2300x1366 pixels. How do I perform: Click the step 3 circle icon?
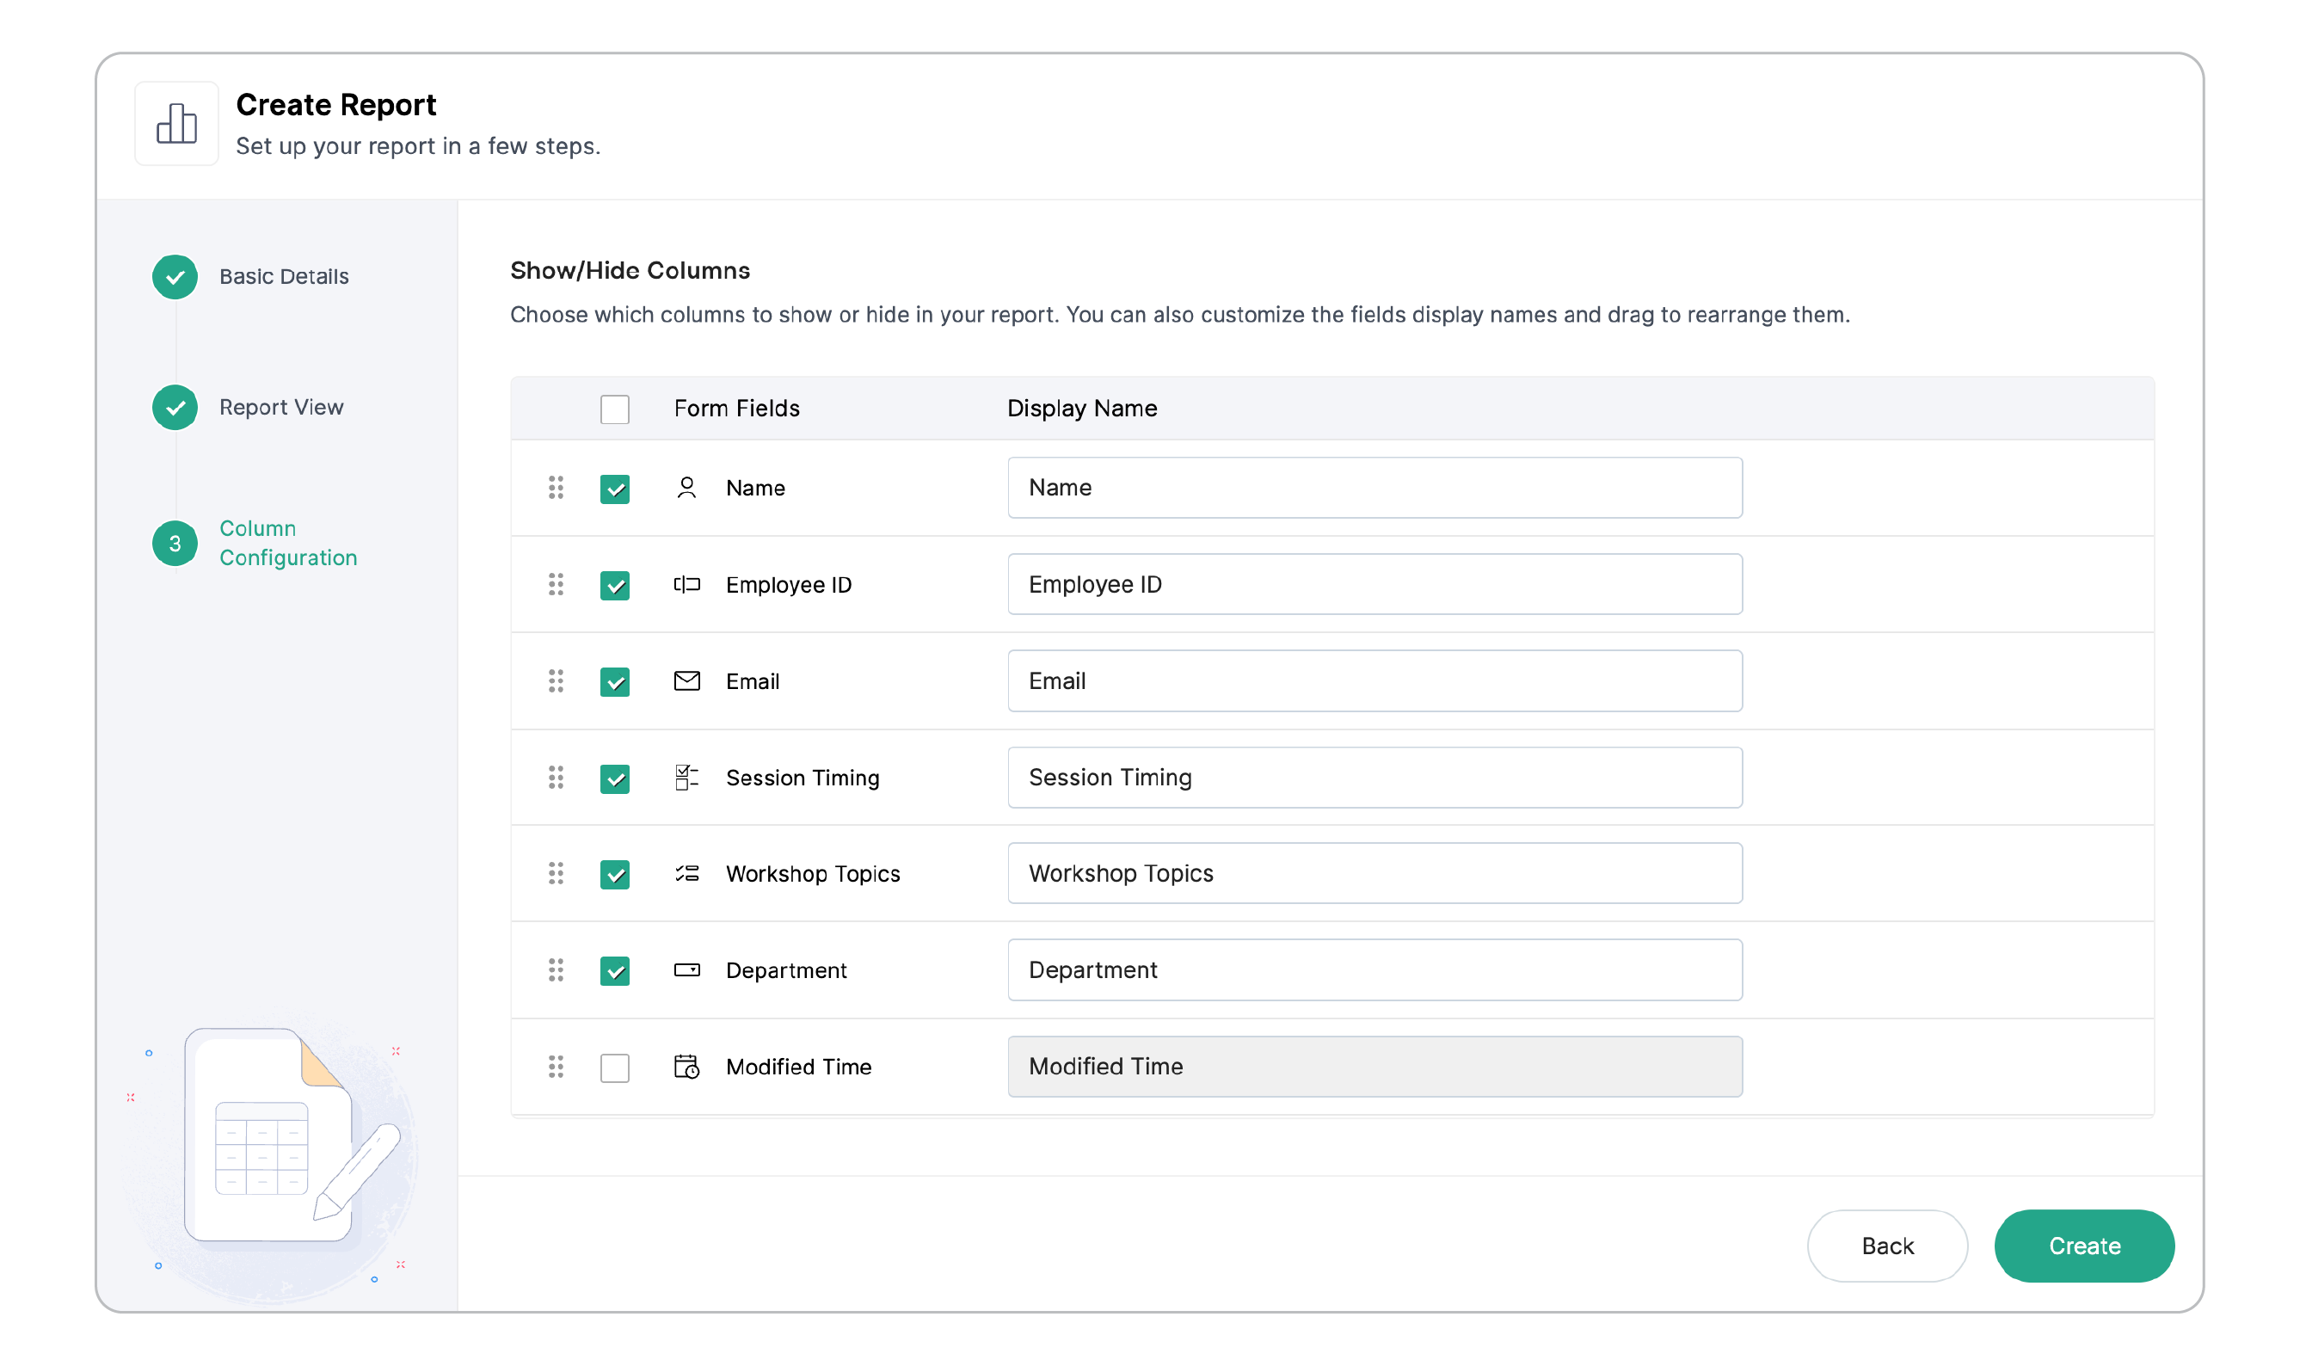click(175, 544)
